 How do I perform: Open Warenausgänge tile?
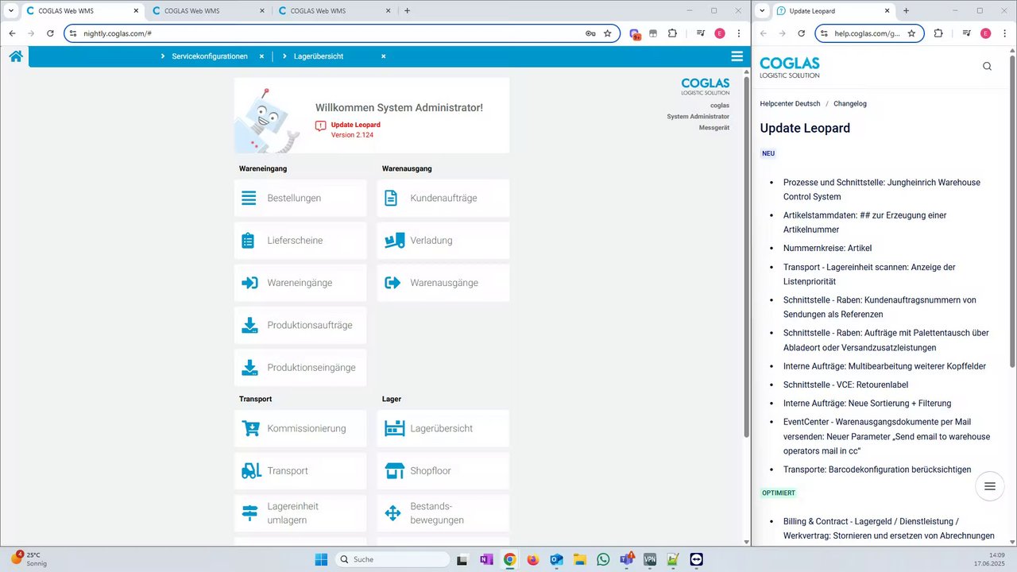[x=443, y=283]
